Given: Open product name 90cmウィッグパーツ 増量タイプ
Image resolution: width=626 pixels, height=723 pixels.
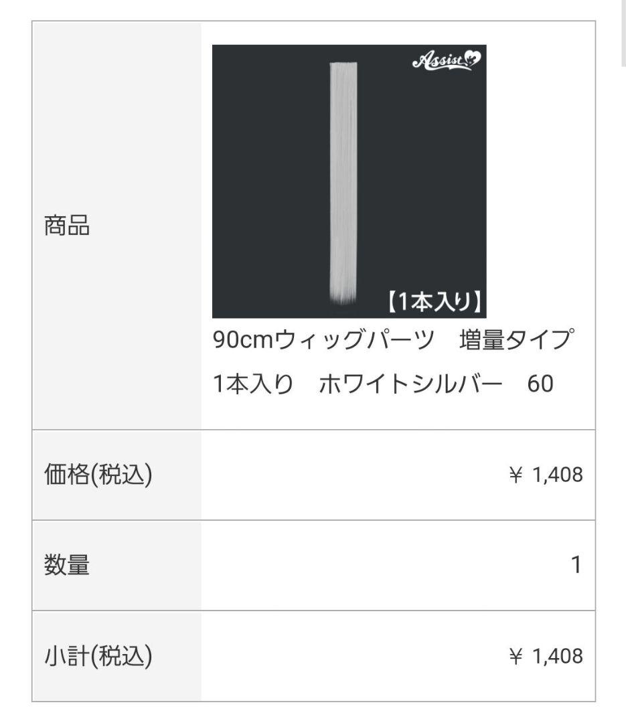Looking at the screenshot, I should (x=394, y=340).
